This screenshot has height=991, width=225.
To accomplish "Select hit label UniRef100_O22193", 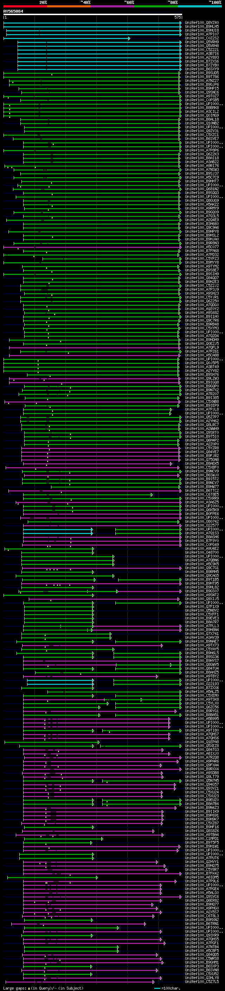I will [x=202, y=684].
